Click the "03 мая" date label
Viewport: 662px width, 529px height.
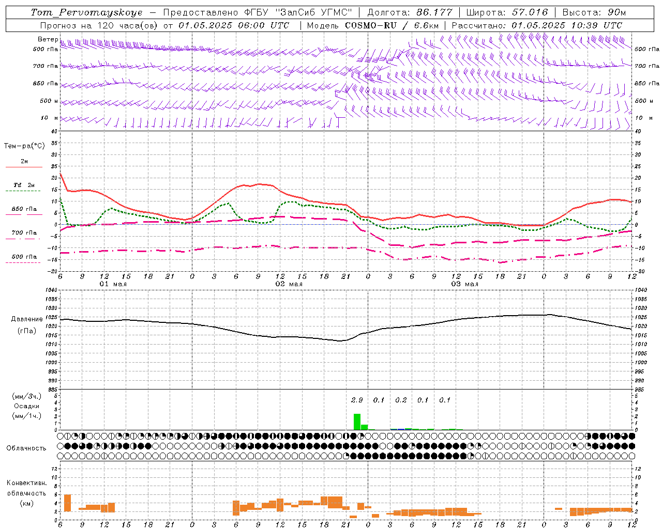(x=465, y=284)
